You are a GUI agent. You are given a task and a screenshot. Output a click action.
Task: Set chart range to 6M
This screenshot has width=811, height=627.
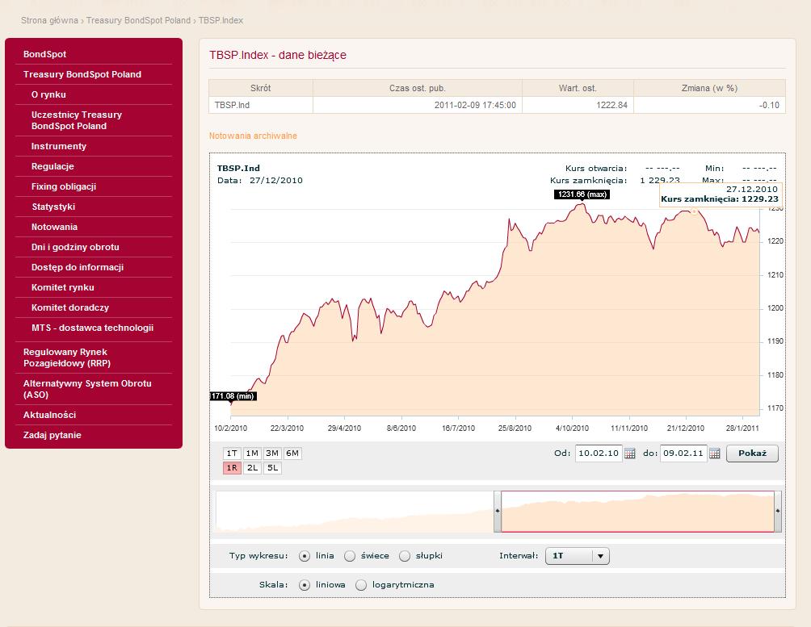pyautogui.click(x=292, y=454)
